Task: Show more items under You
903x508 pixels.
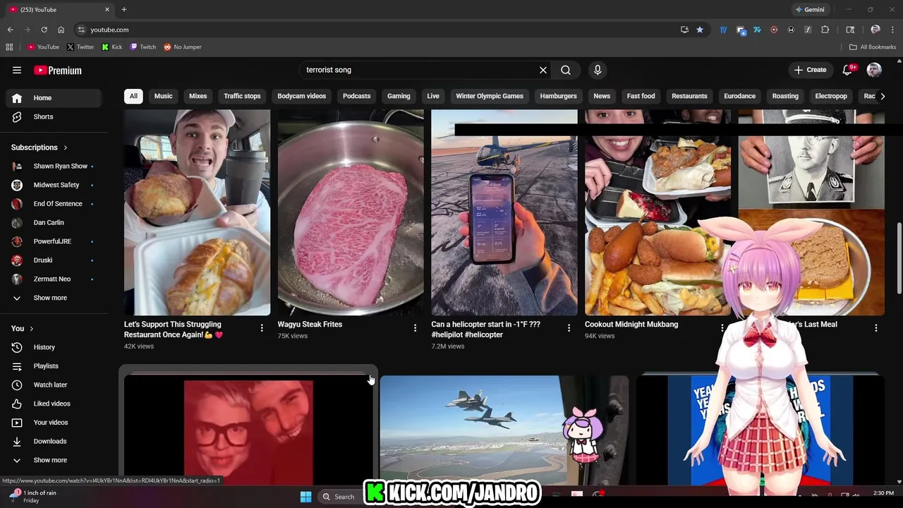Action: point(54,460)
